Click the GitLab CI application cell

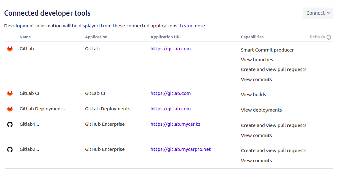pos(95,93)
